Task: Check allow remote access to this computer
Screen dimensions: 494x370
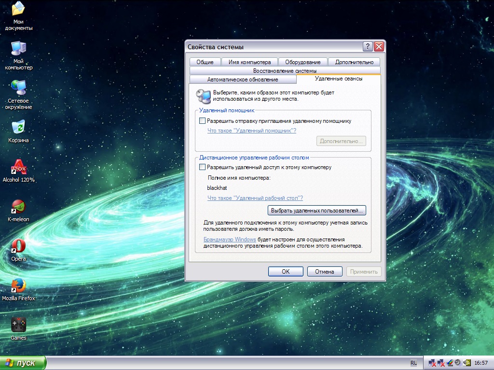Action: [203, 167]
